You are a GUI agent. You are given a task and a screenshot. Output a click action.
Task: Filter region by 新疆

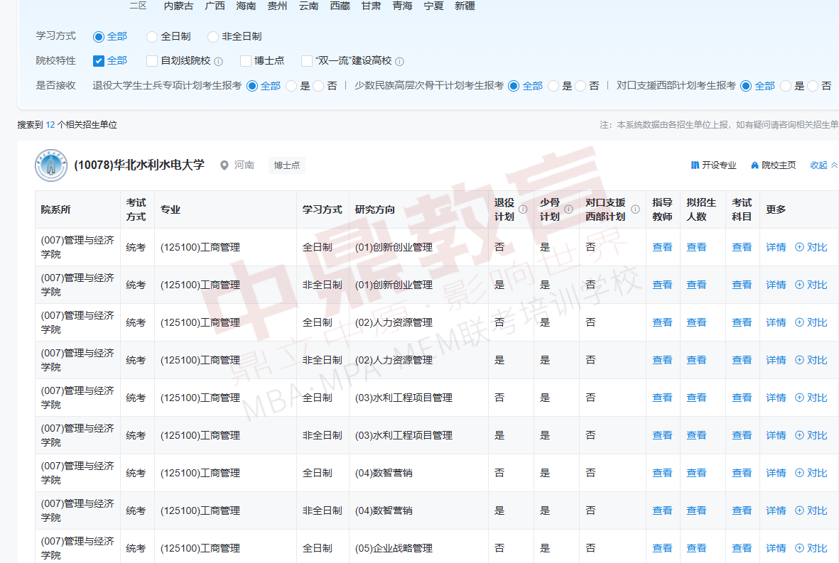pyautogui.click(x=465, y=6)
